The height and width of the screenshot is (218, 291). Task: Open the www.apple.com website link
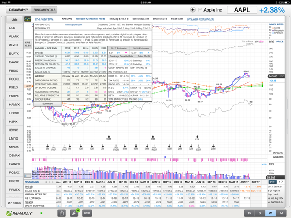point(74,25)
